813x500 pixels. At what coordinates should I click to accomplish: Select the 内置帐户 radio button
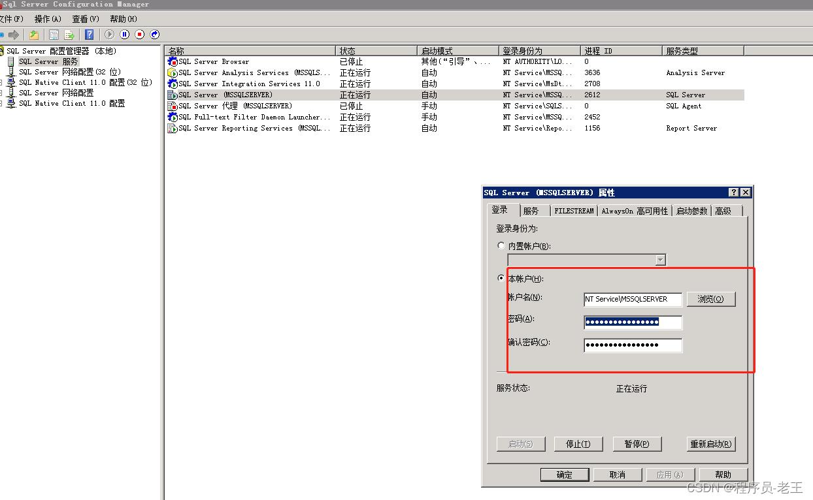click(501, 246)
